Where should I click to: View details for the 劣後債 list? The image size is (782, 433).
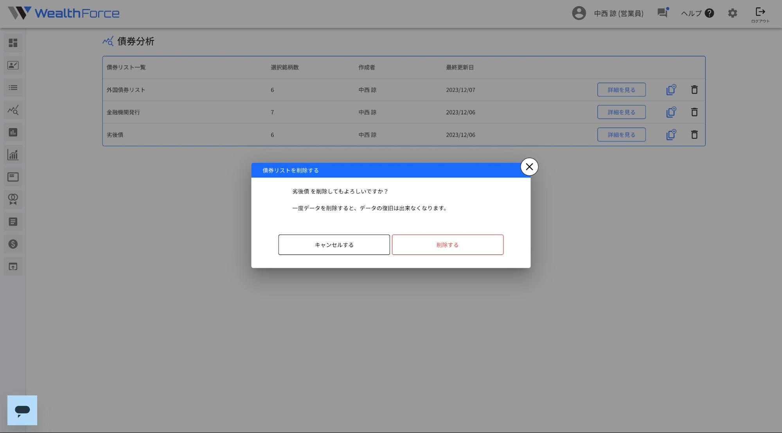pos(621,135)
